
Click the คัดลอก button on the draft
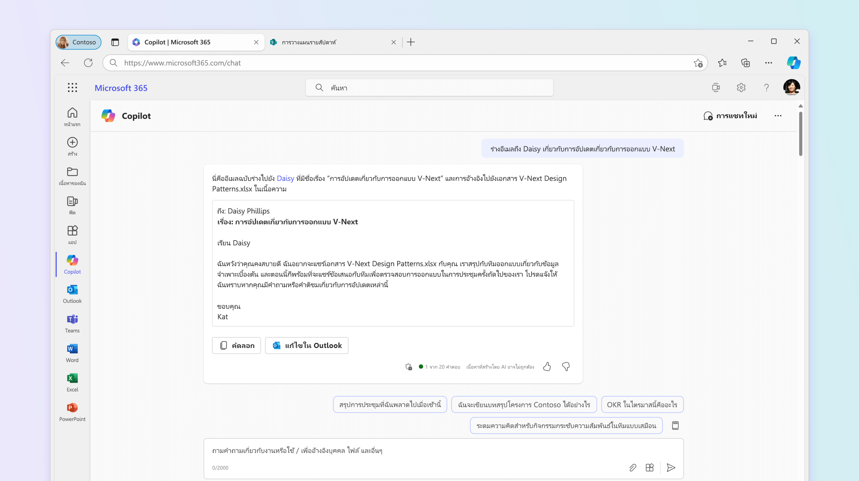tap(236, 345)
